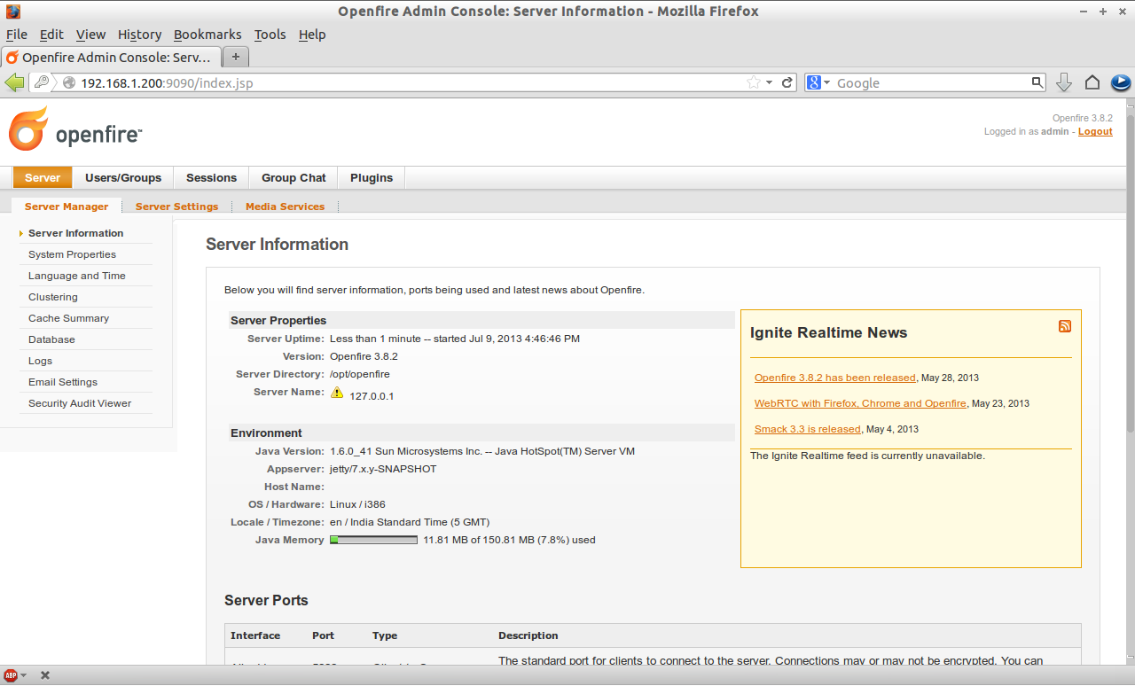Switch to the Users/Groups tab
This screenshot has height=686, width=1135.
point(123,177)
